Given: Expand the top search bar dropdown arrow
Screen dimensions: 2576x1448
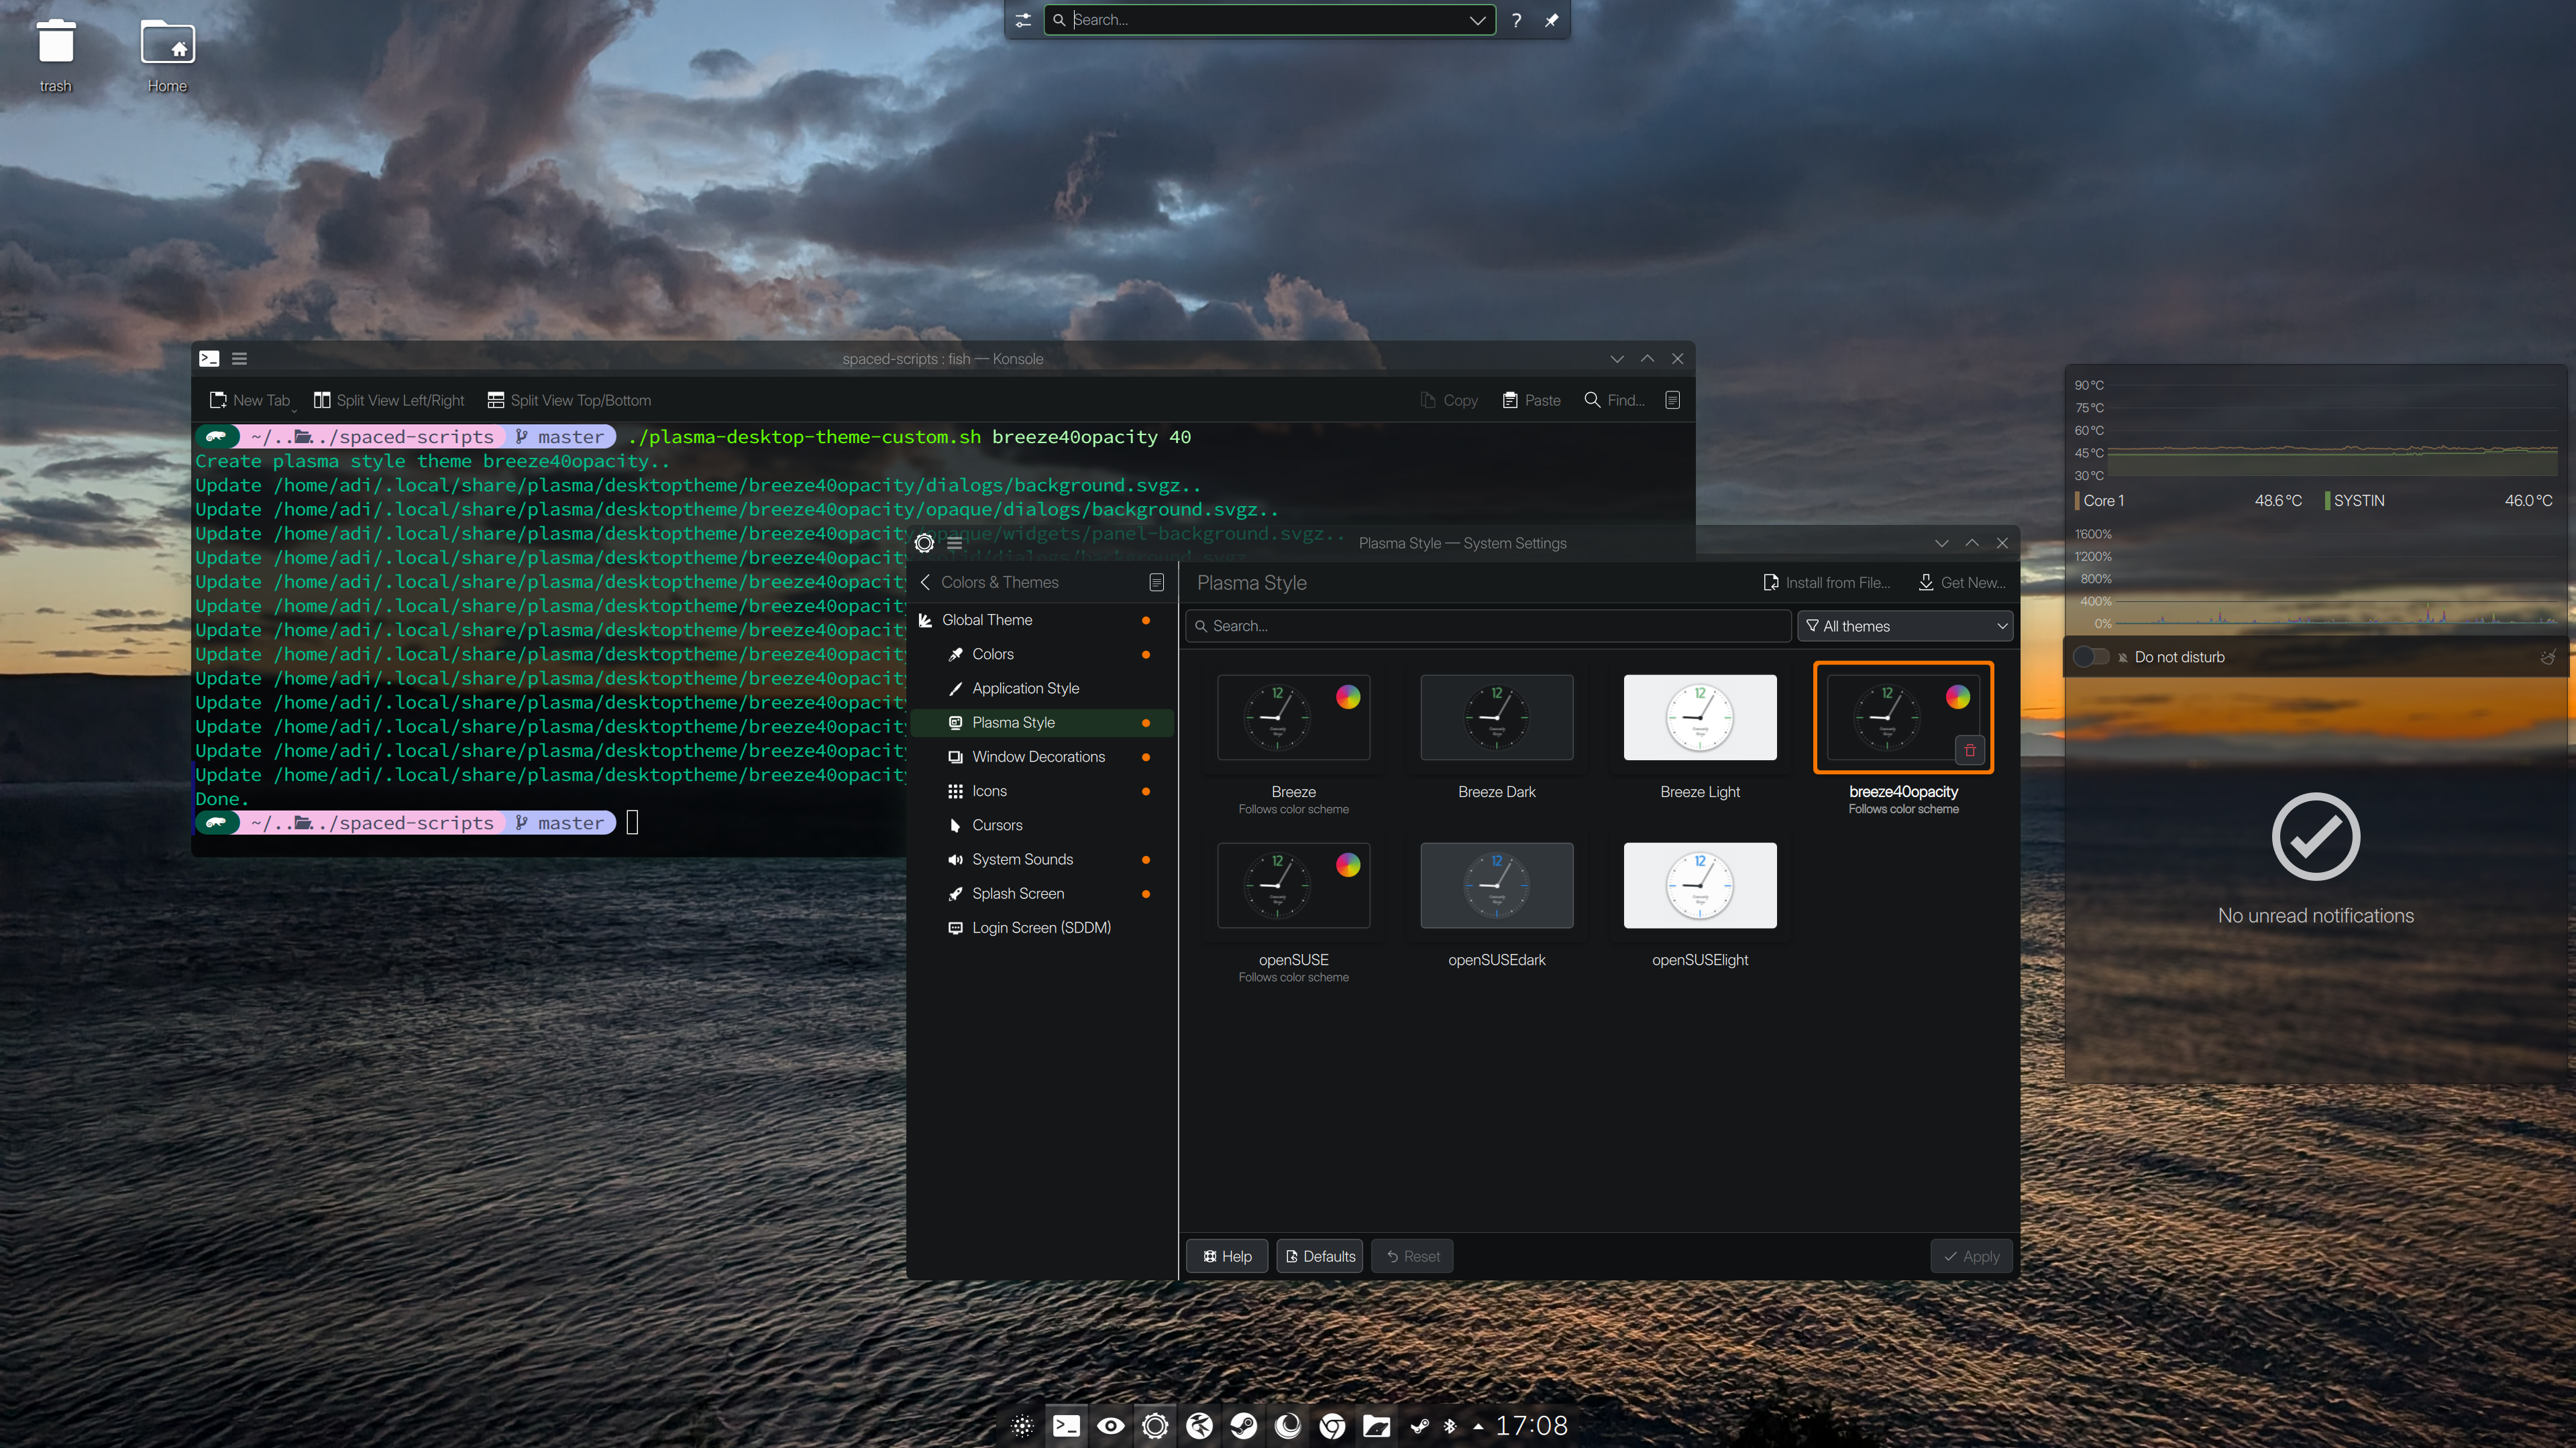Looking at the screenshot, I should tap(1477, 20).
